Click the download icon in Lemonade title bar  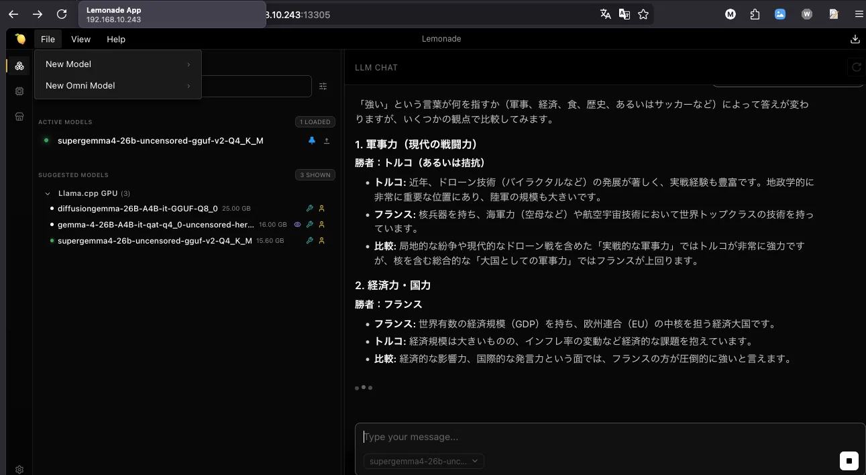click(x=855, y=39)
